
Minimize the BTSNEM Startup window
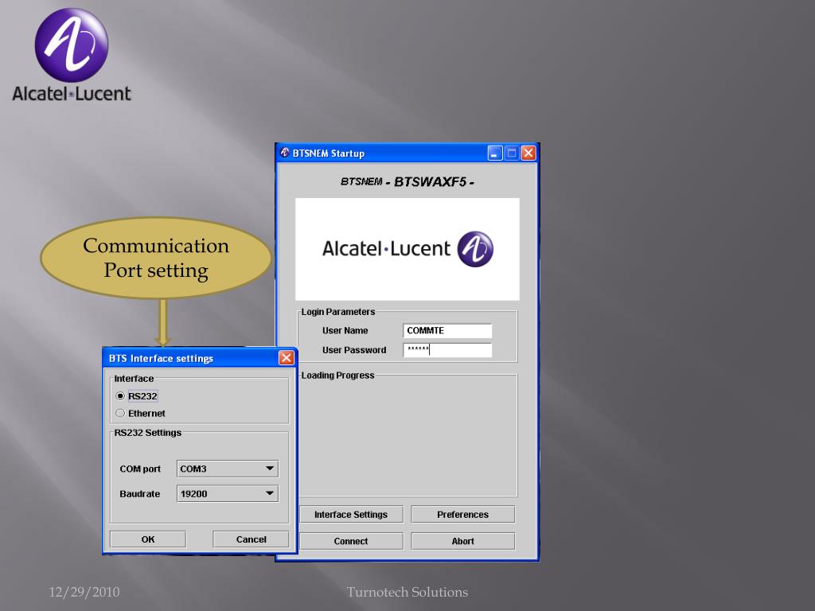point(495,153)
